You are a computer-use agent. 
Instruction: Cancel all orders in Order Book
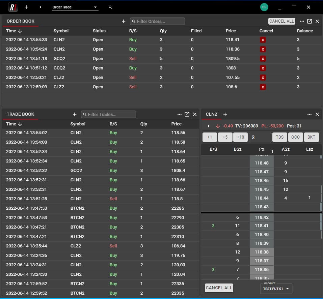click(x=281, y=21)
